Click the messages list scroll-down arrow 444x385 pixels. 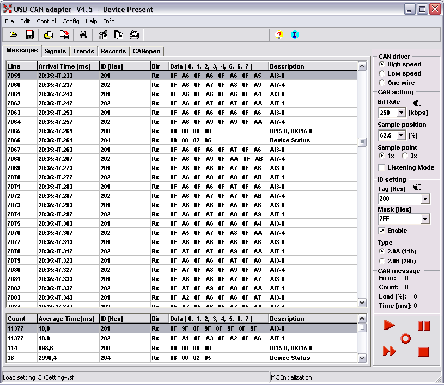(x=362, y=303)
